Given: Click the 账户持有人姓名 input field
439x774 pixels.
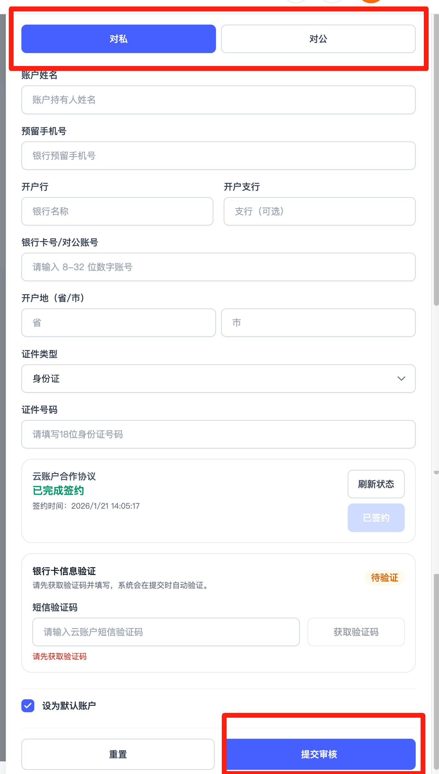Looking at the screenshot, I should click(219, 100).
